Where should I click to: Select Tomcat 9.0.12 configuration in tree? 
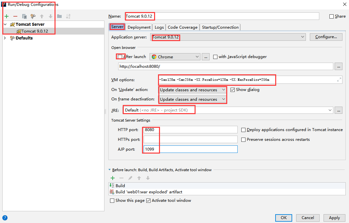tap(54, 31)
